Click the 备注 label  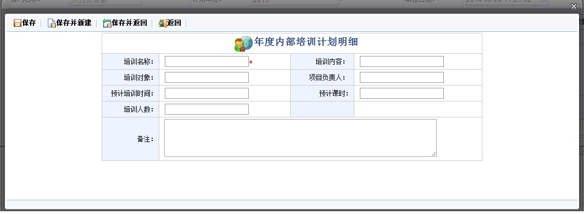145,139
